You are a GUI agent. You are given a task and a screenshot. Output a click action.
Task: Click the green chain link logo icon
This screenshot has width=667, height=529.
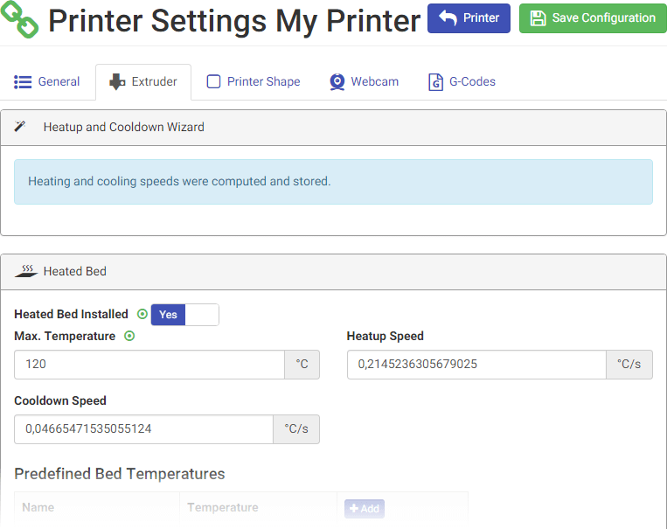pyautogui.click(x=19, y=19)
